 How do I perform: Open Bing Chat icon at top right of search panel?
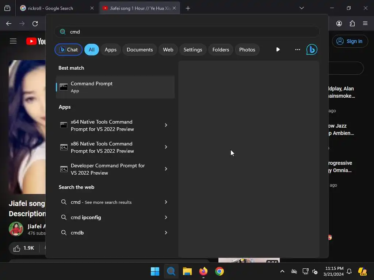pos(312,50)
